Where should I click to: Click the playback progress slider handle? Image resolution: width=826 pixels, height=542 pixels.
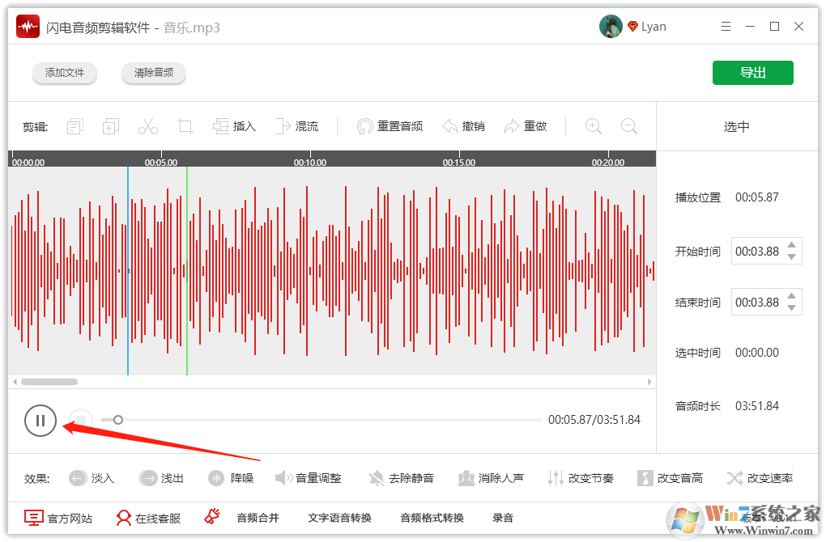point(117,420)
